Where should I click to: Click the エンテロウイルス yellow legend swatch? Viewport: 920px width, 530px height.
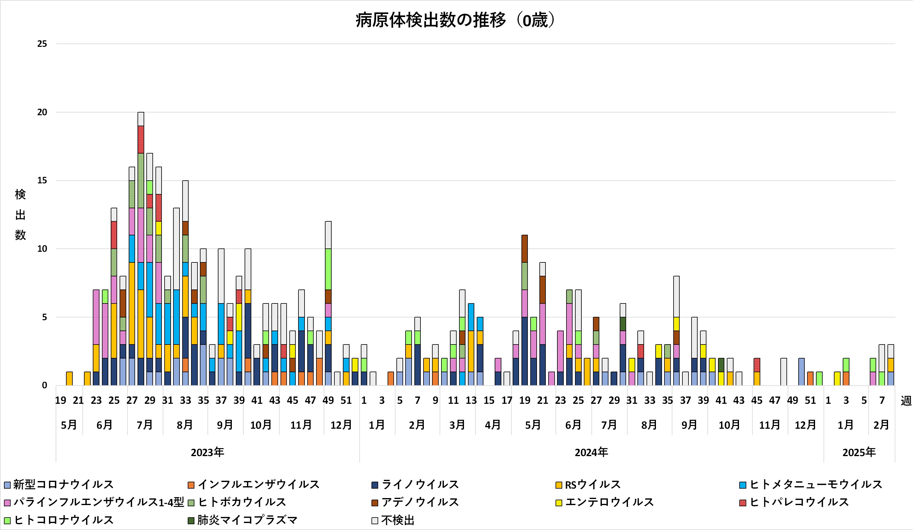[x=559, y=503]
